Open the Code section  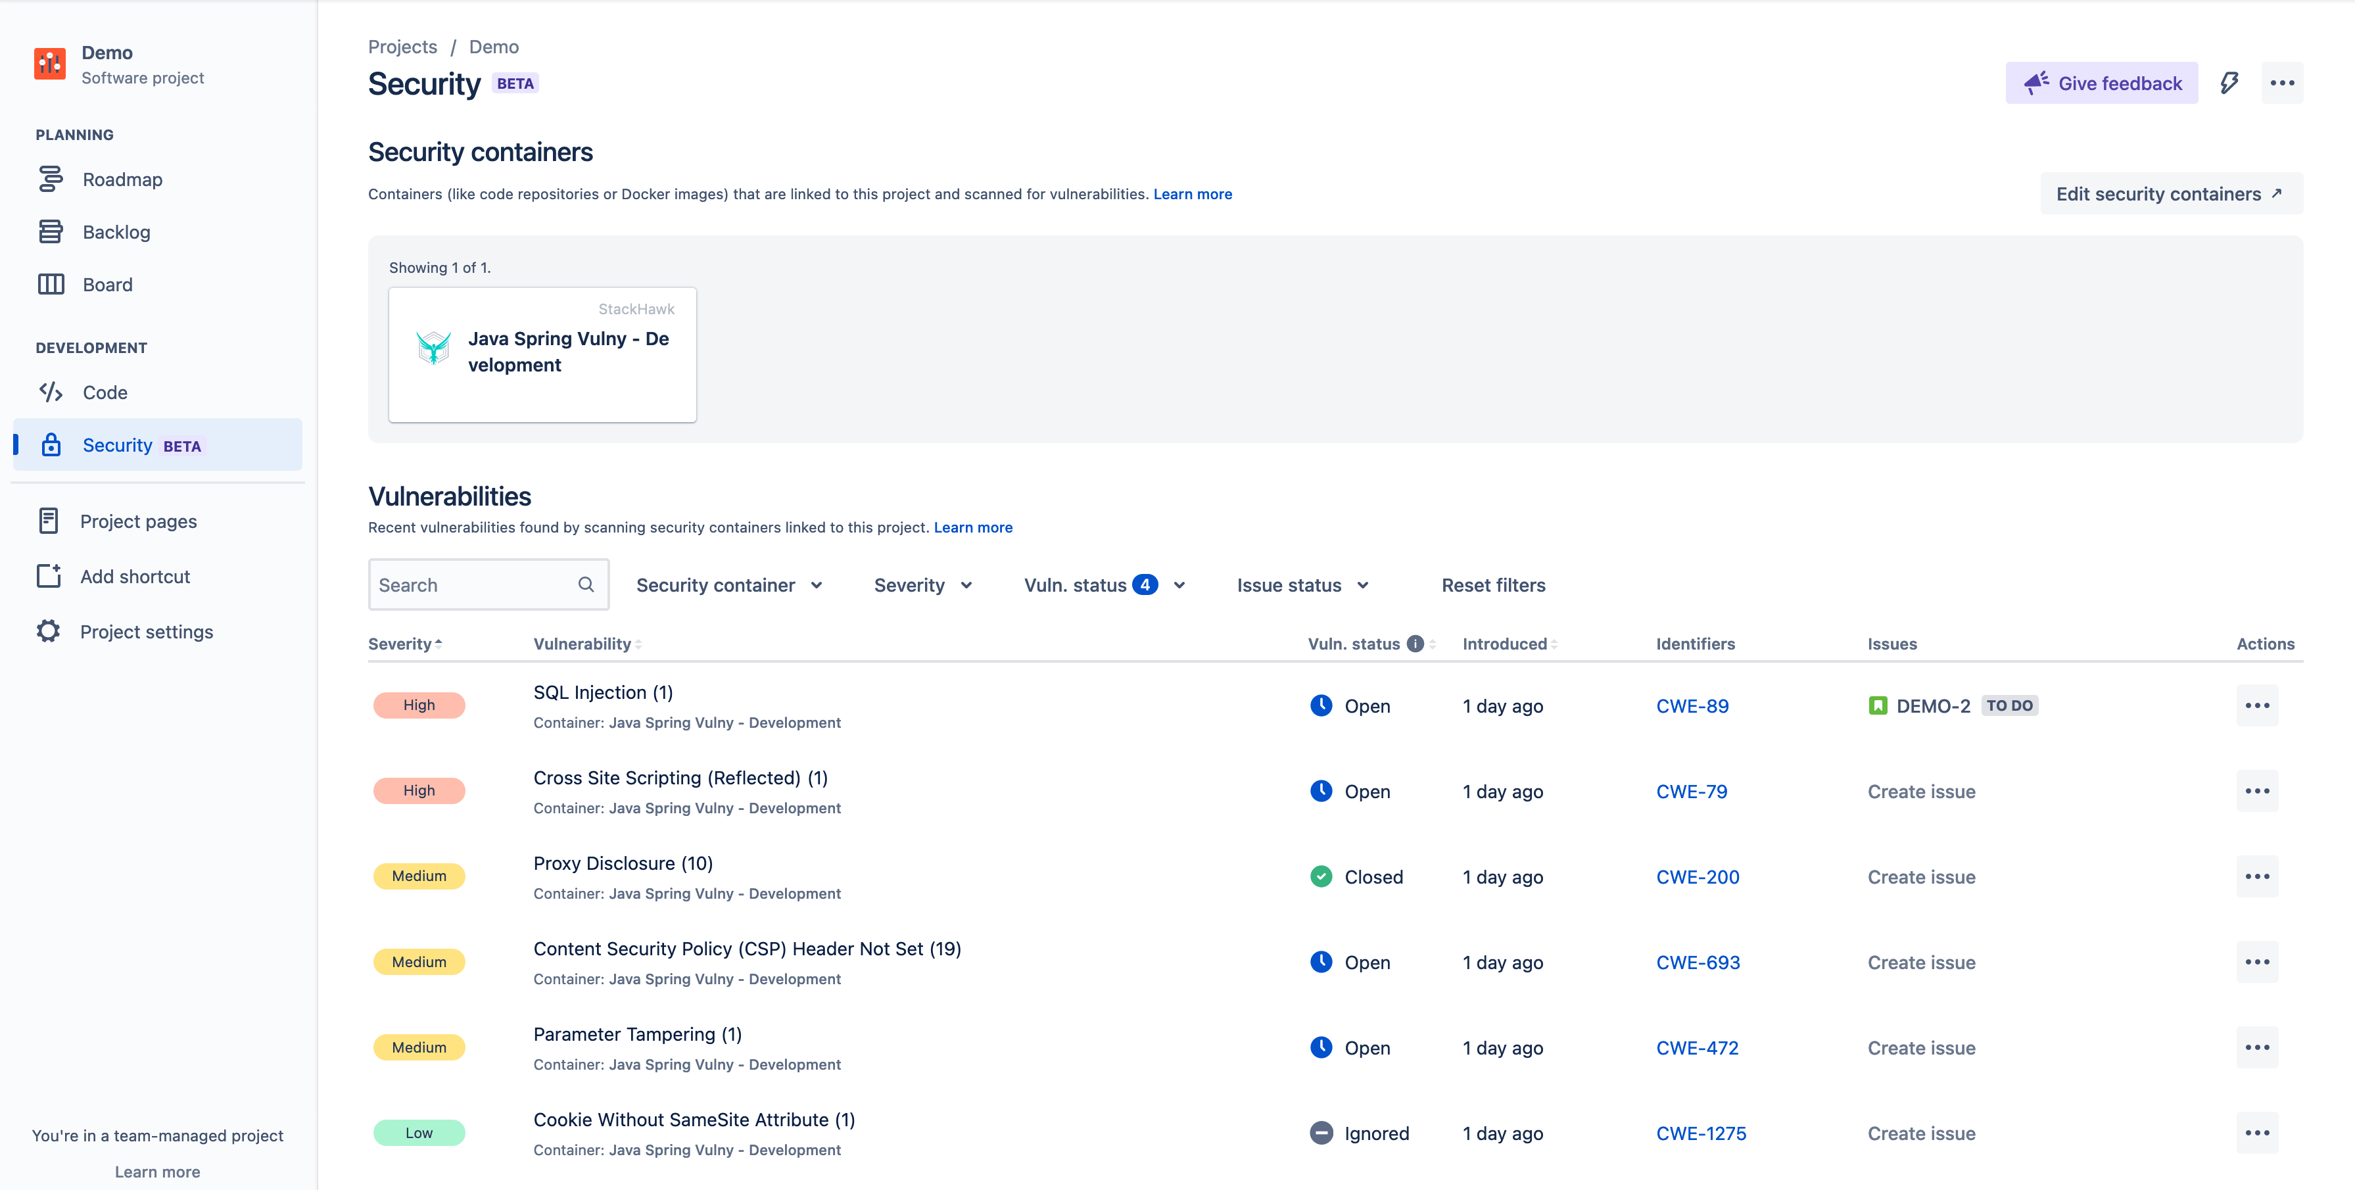[105, 392]
